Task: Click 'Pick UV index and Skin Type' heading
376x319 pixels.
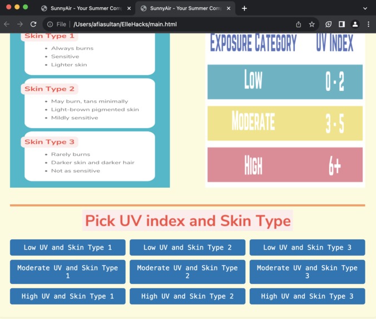Action: coord(188,220)
